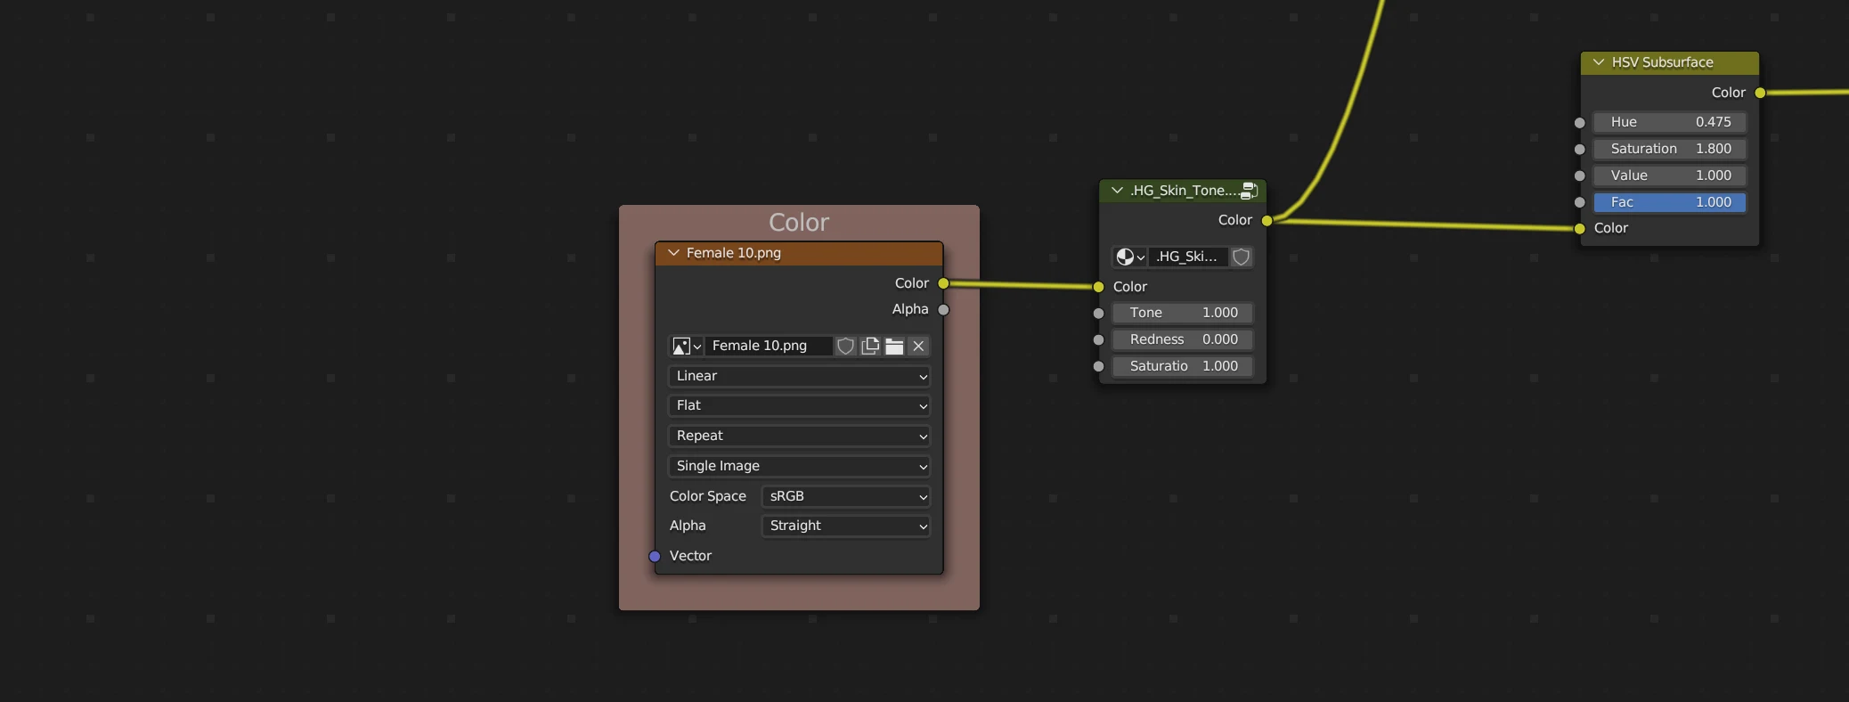Screen dimensions: 1849x702
Task: Click the Color input socket of HSV Subsurface
Action: tap(1579, 228)
